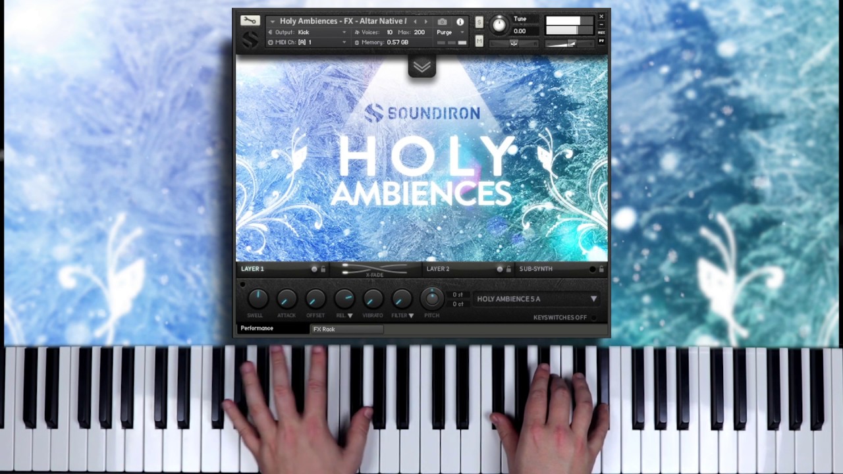Click the Tune value 0.00 field
Screen dimensions: 843x474
(525, 31)
